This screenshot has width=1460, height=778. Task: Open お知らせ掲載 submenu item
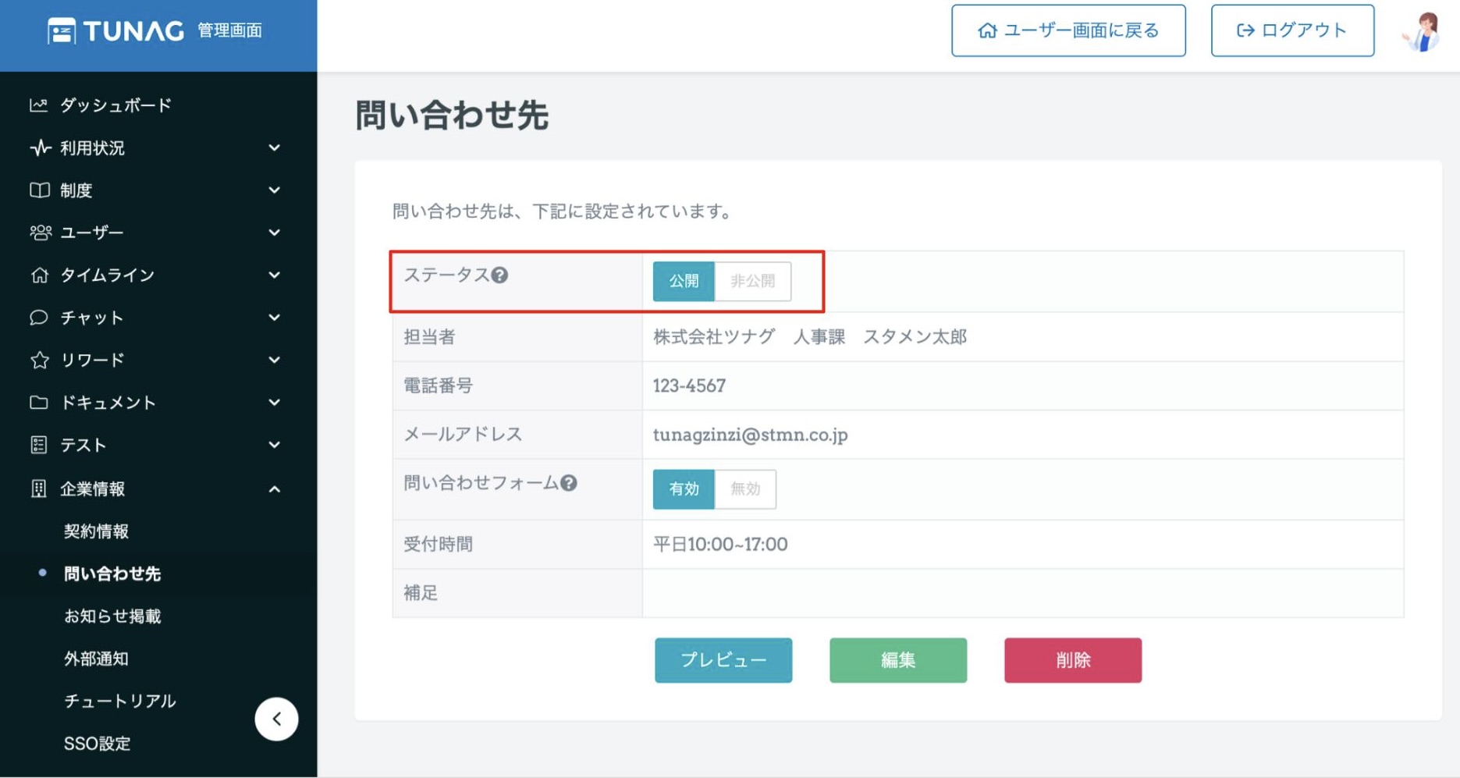pyautogui.click(x=112, y=616)
